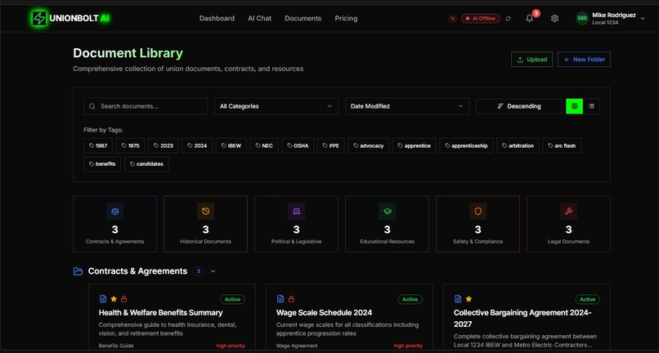Image resolution: width=659 pixels, height=353 pixels.
Task: Filter by the arbitration tag
Action: (518, 145)
